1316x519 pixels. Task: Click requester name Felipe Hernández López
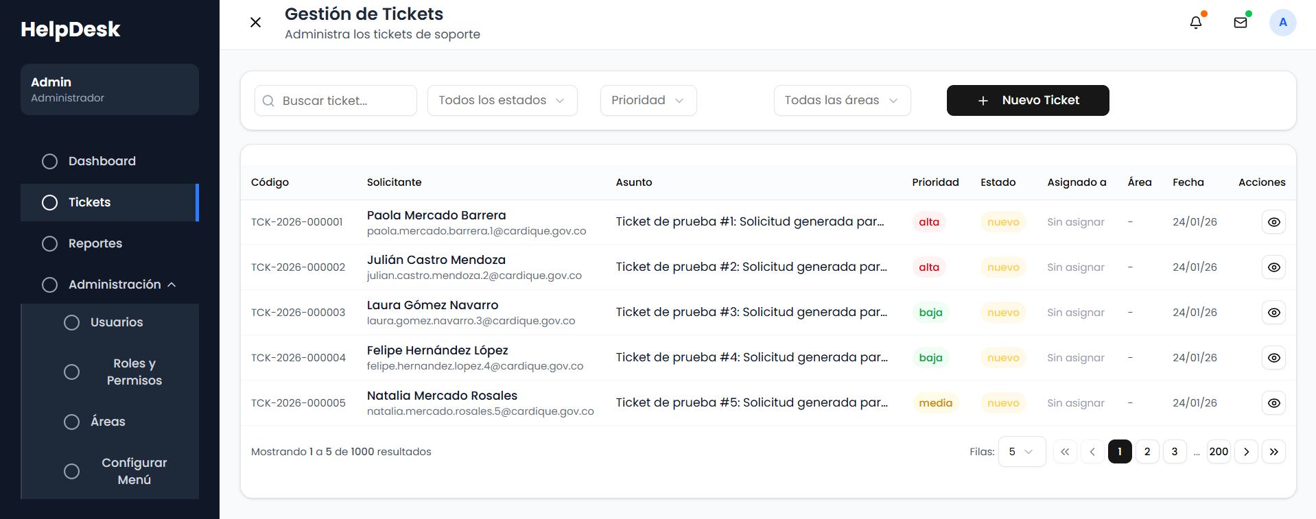coord(438,350)
